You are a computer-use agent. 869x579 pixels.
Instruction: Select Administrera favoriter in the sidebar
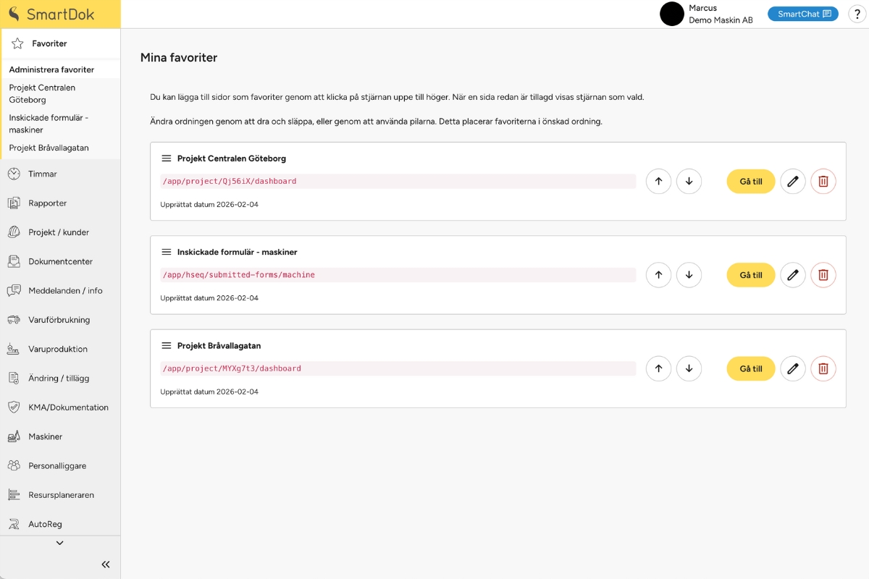pos(51,69)
